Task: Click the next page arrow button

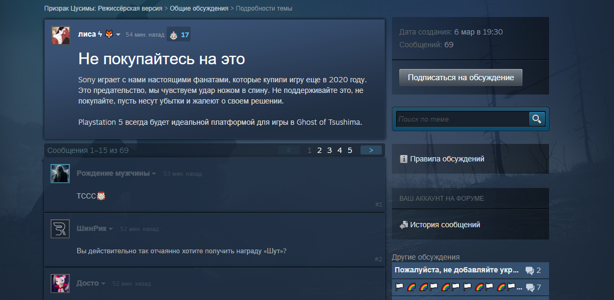Action: pos(371,150)
